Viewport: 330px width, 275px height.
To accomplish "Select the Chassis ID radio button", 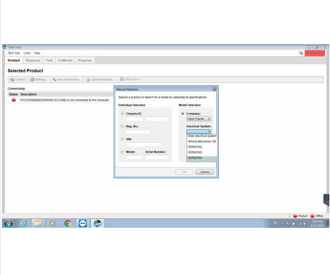I will point(122,114).
